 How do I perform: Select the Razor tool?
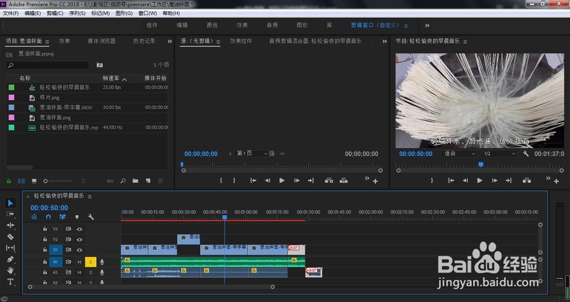pyautogui.click(x=10, y=236)
